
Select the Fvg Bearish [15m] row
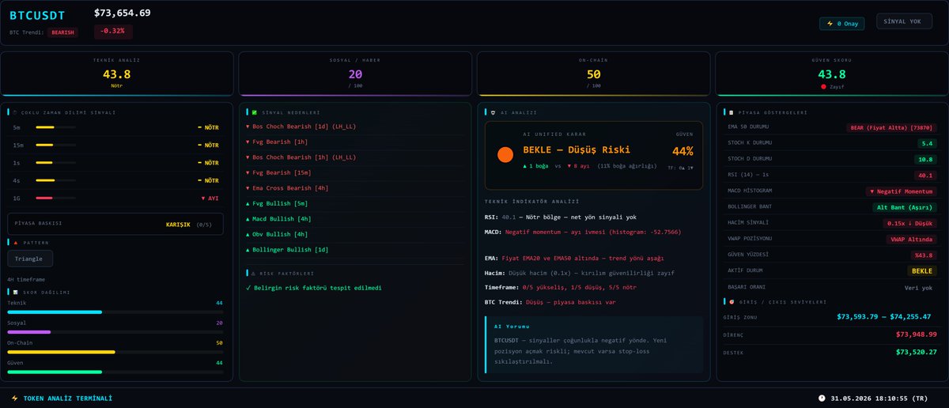coord(355,172)
